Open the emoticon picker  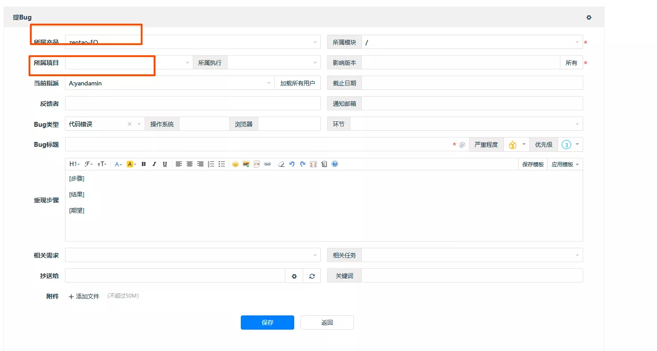[x=235, y=164]
